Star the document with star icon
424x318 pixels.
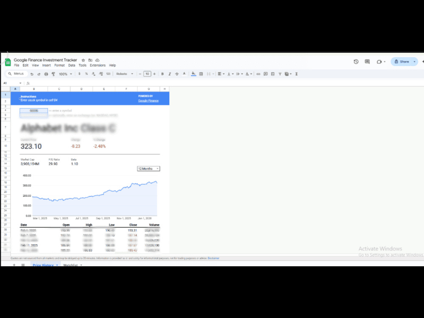(83, 60)
